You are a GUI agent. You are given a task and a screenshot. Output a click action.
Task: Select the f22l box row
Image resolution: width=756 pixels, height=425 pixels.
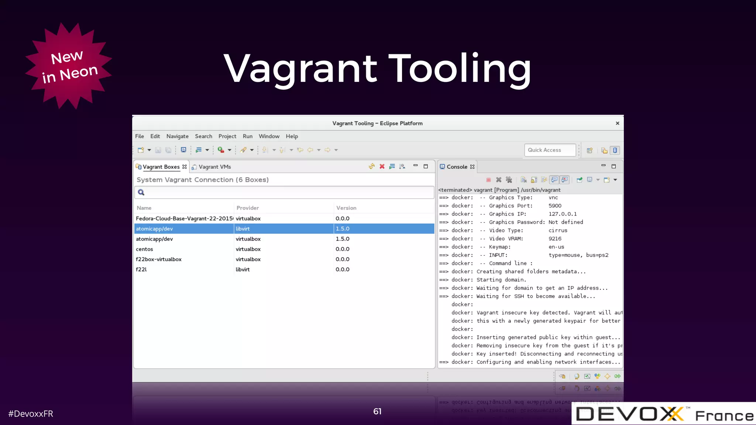tap(284, 269)
